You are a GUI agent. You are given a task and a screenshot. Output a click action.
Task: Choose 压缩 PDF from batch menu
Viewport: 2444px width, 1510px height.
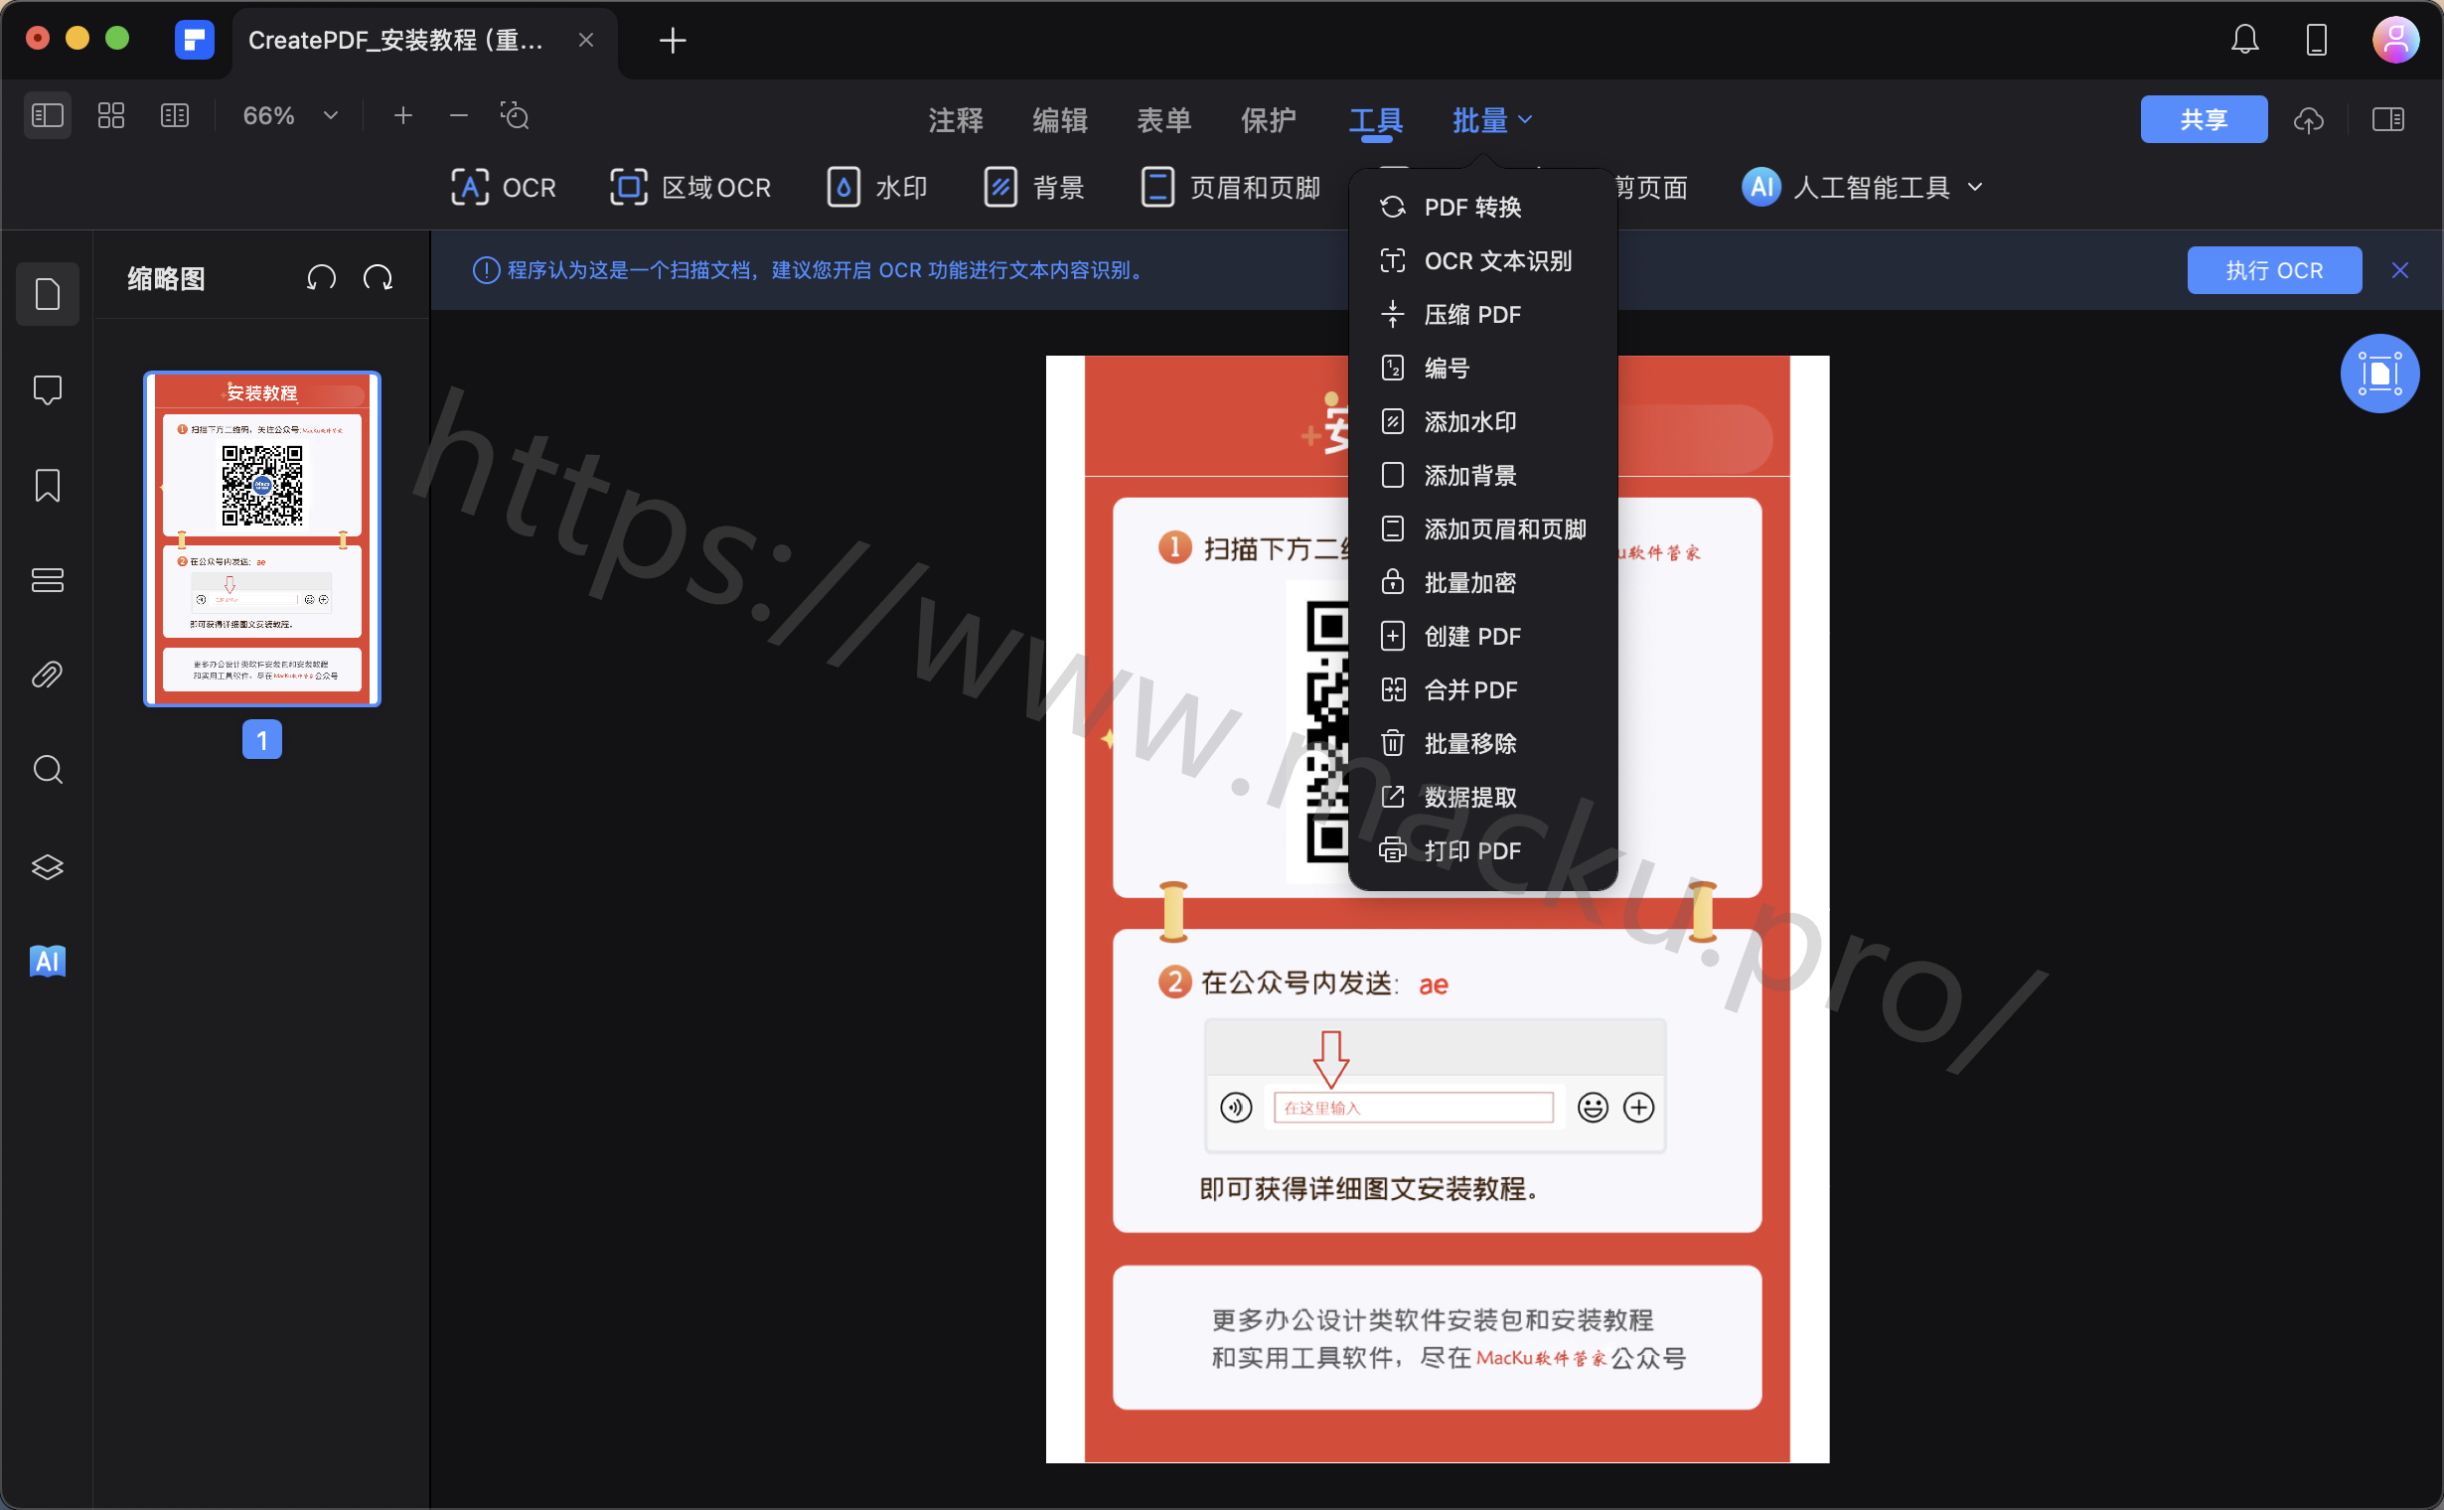tap(1482, 315)
